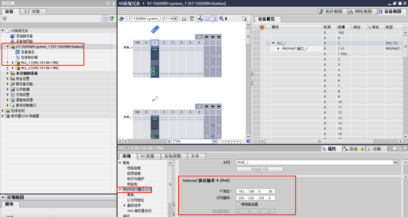Click the green arrow overview icon in the project tree
Screen dimensions: 408x217
click(112, 18)
